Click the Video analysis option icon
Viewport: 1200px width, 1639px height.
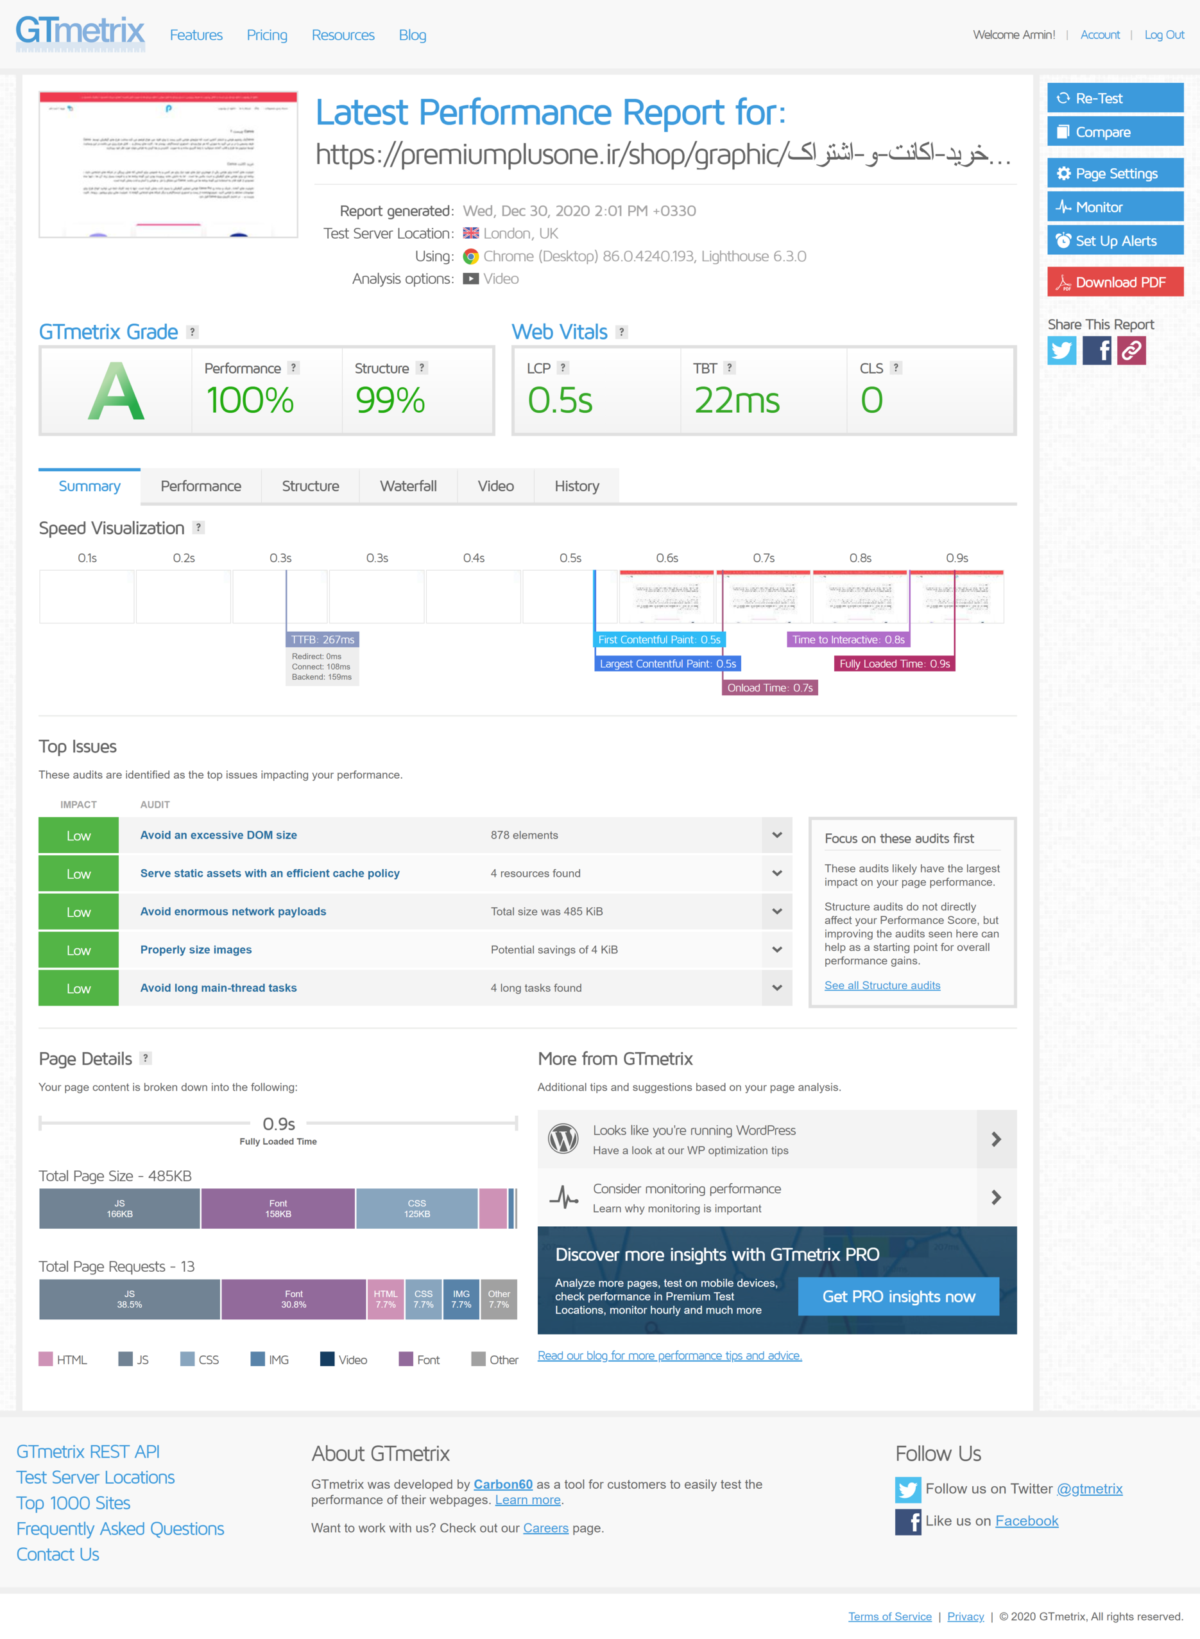tap(471, 279)
